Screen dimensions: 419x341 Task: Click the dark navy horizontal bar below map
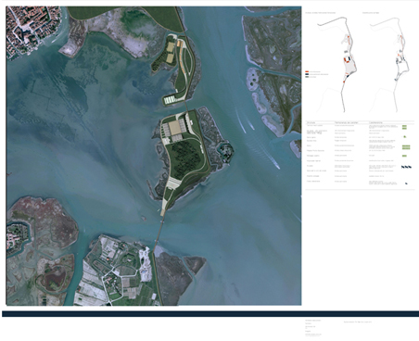[x=210, y=314]
